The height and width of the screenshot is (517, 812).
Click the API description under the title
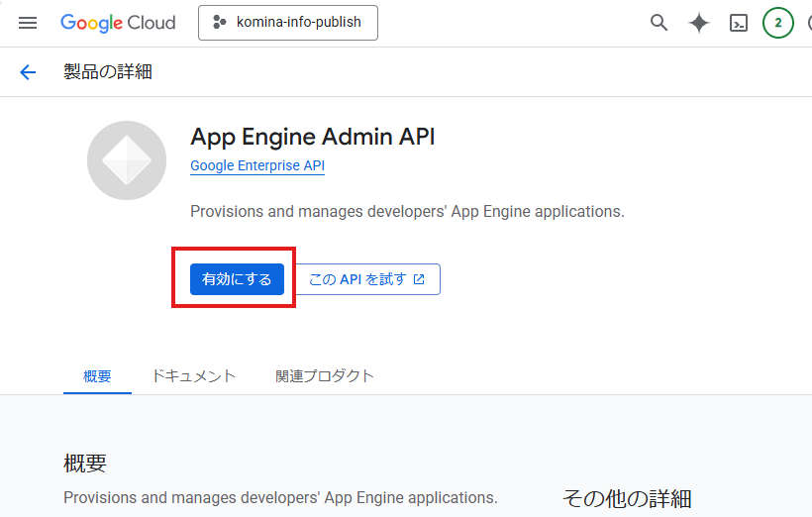pyautogui.click(x=407, y=212)
